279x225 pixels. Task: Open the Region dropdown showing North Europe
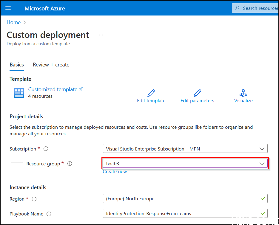185,198
